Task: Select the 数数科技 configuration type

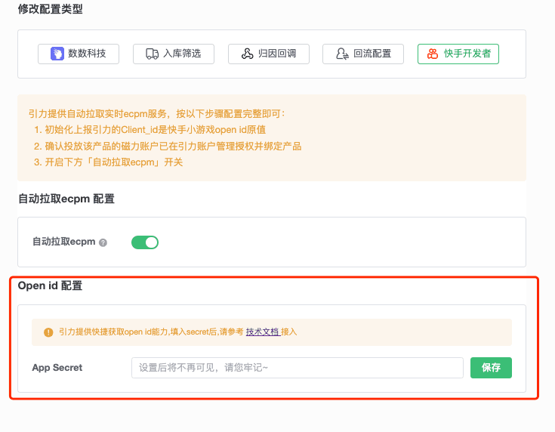Action: 79,54
